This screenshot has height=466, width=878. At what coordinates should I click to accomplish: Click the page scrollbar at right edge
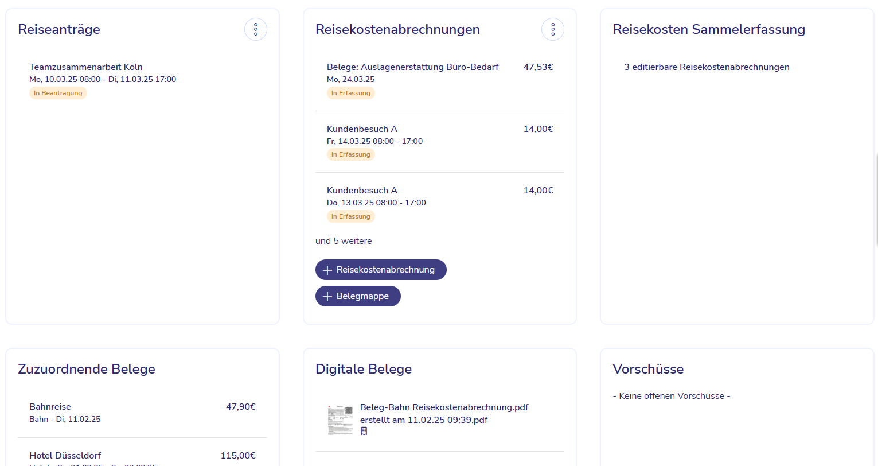[x=876, y=200]
